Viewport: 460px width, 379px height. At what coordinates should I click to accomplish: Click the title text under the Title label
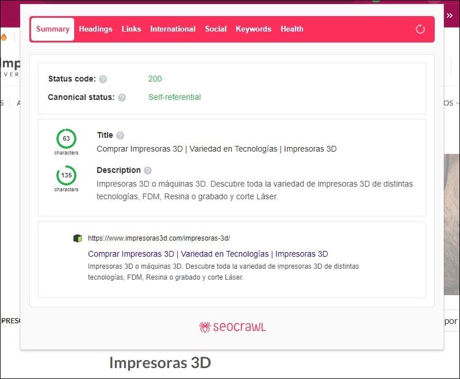pyautogui.click(x=217, y=149)
